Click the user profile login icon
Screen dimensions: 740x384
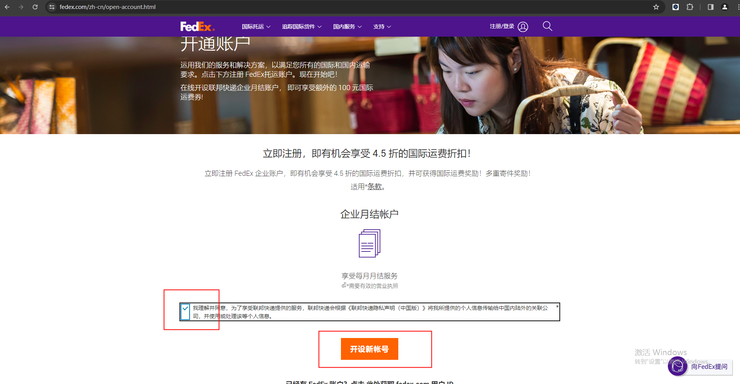(x=523, y=27)
